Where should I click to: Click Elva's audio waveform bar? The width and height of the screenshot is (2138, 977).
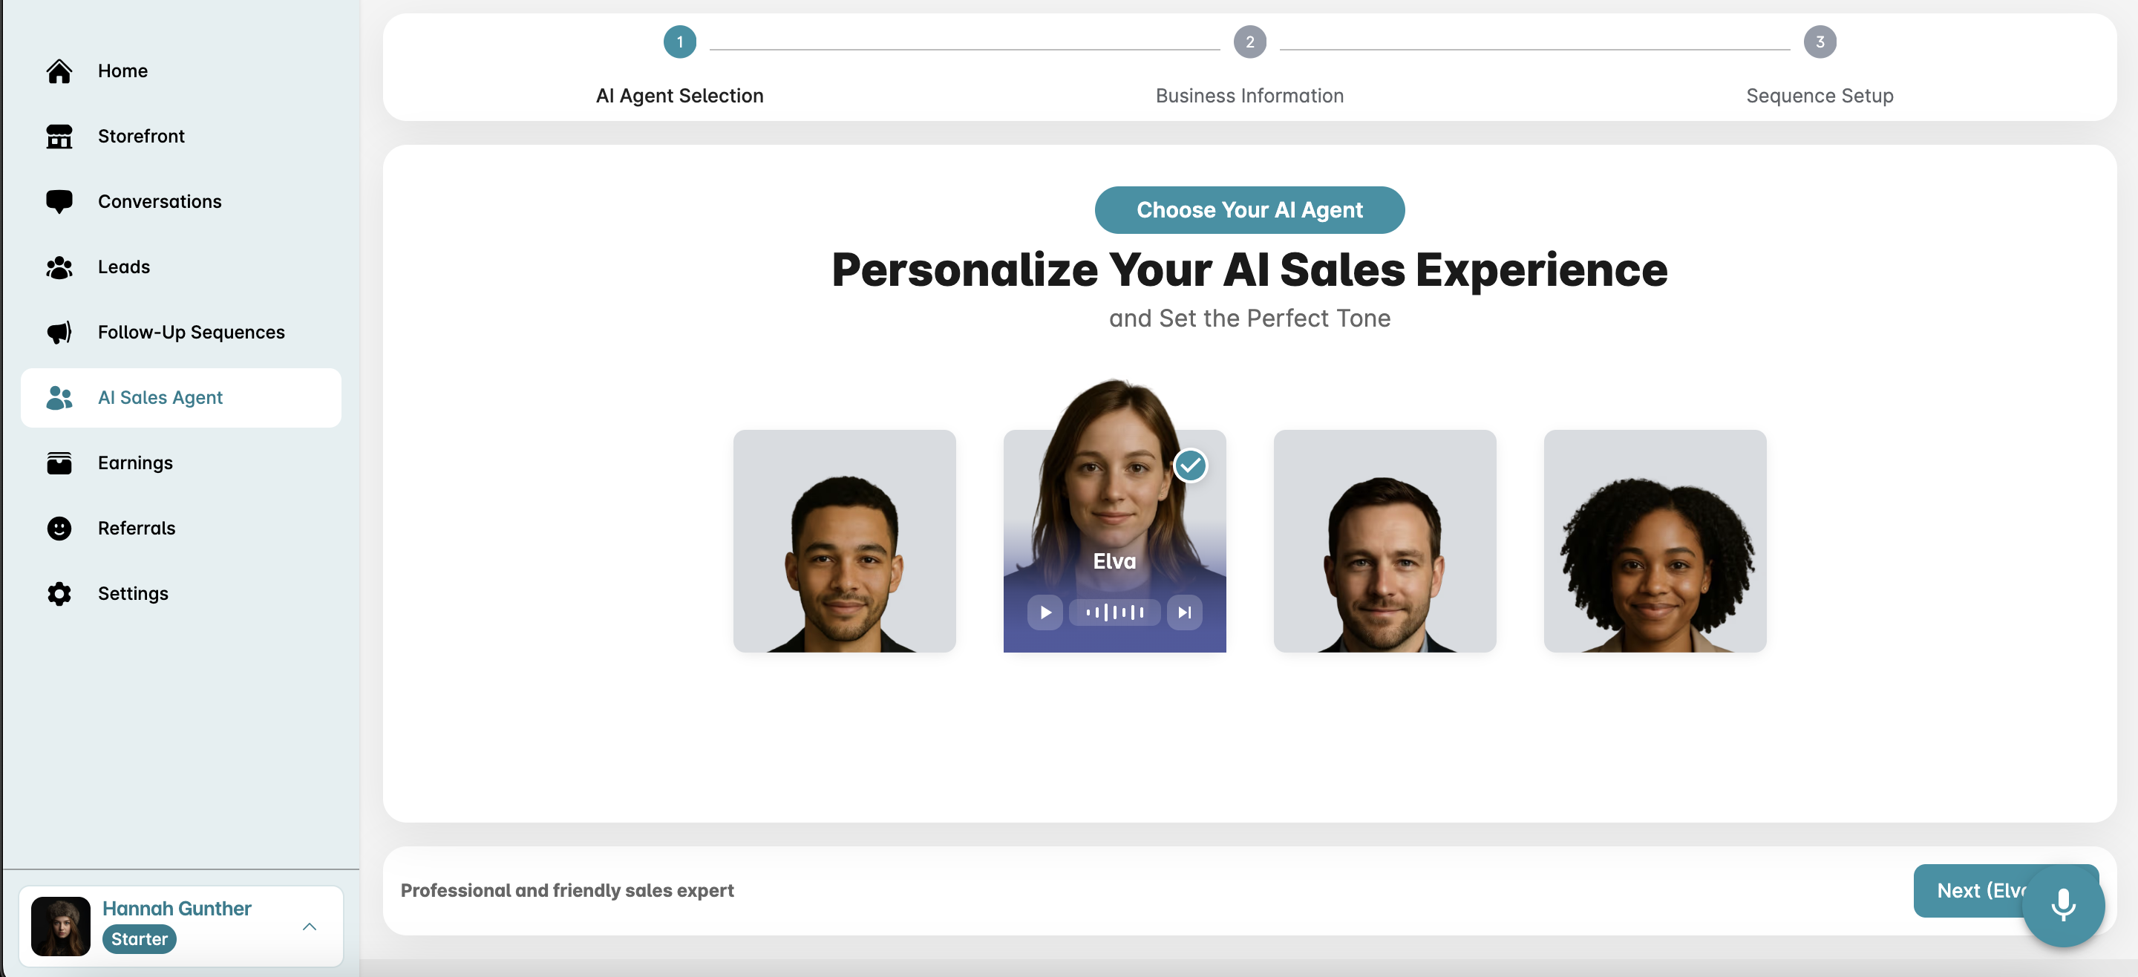(1114, 612)
